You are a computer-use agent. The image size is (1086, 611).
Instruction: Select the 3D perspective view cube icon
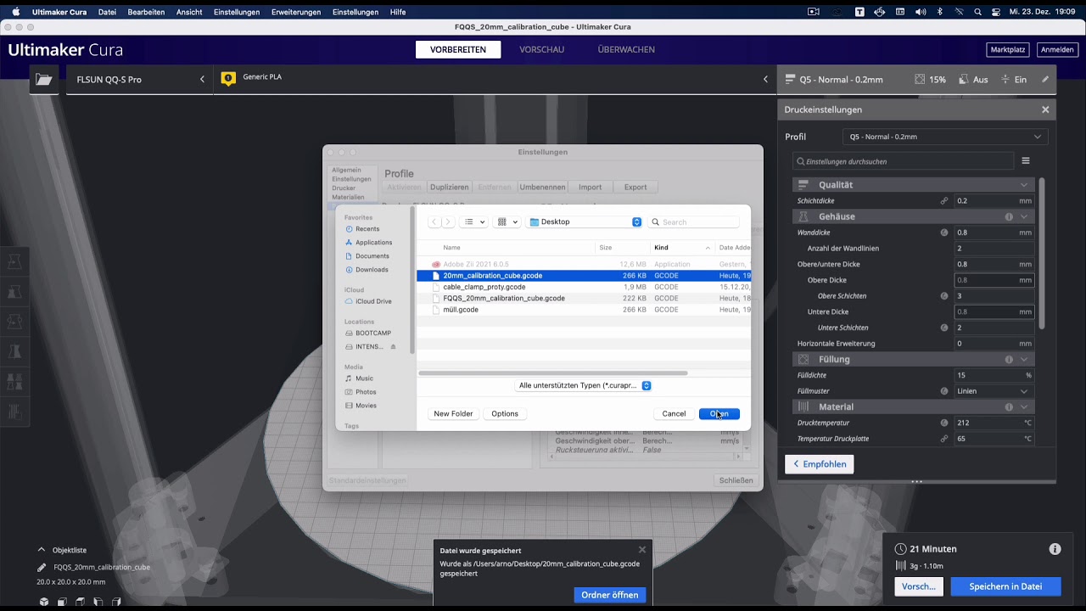[x=44, y=602]
